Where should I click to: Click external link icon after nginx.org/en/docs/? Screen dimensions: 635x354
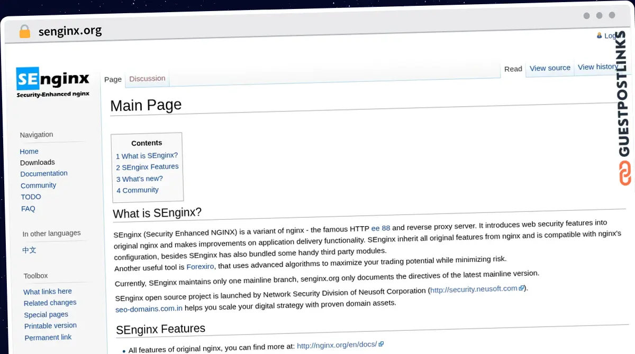[381, 344]
